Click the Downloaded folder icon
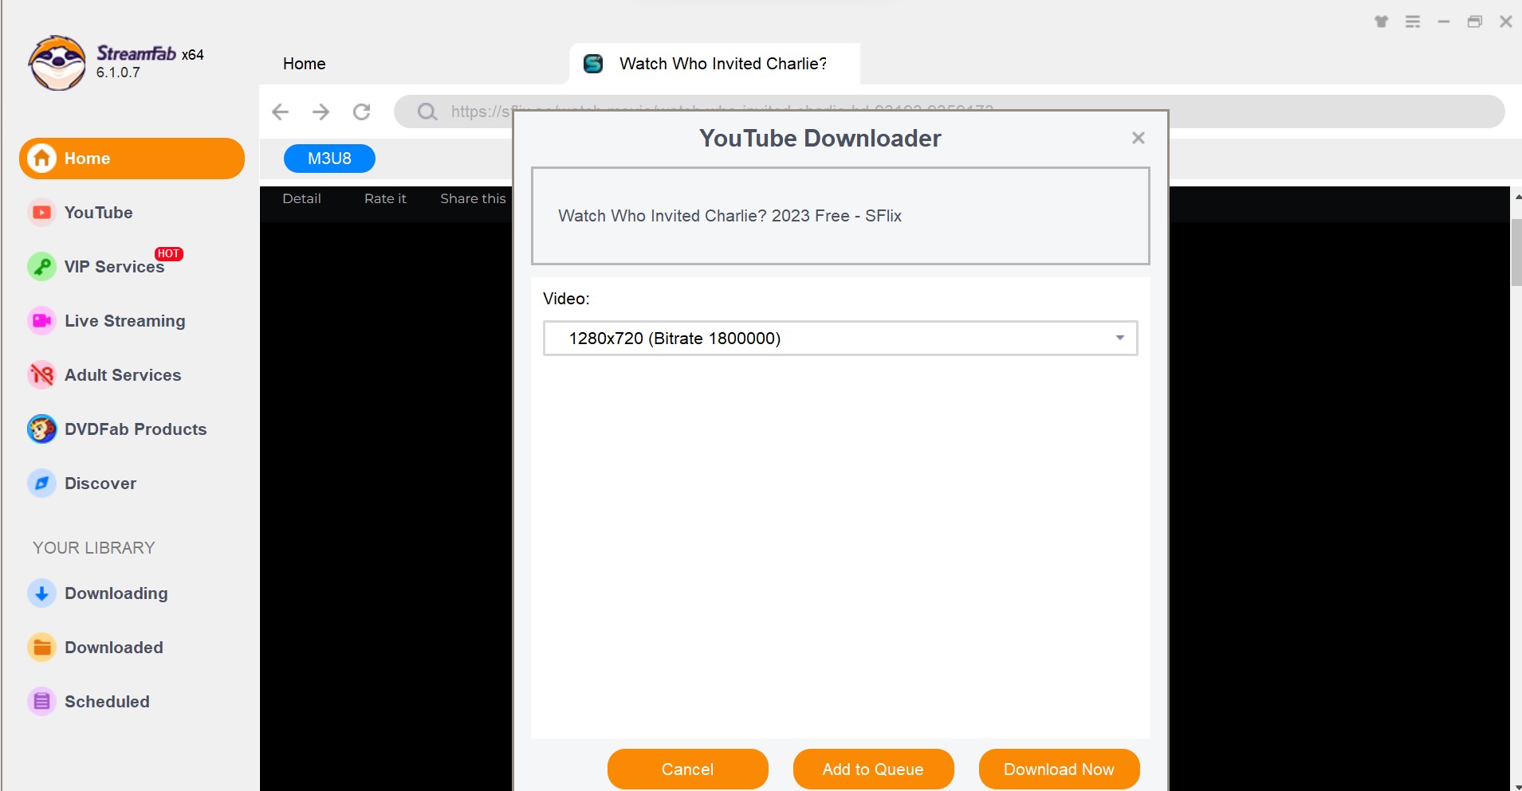The height and width of the screenshot is (791, 1522). 41,648
